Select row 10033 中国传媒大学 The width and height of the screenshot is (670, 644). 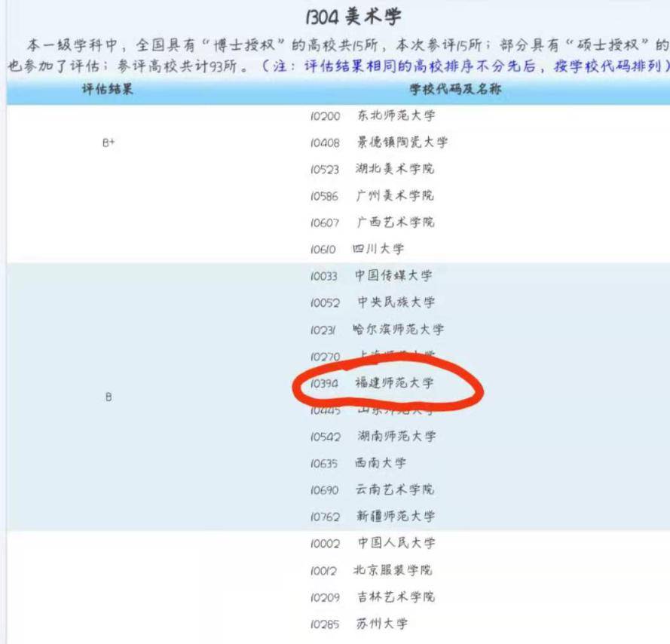pos(372,276)
